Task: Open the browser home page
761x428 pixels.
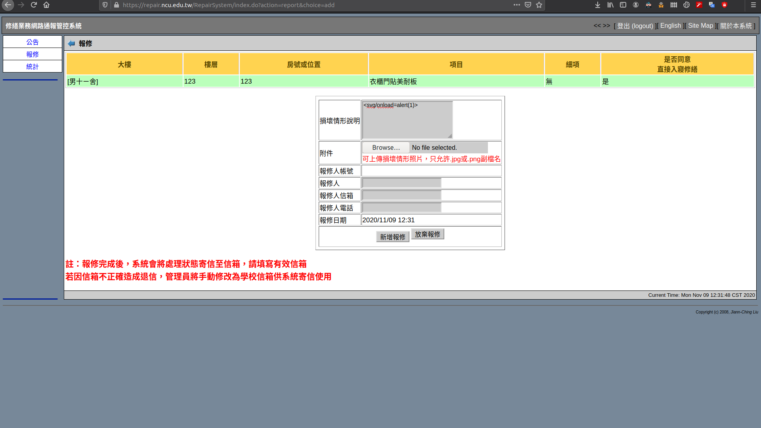Action: tap(46, 5)
